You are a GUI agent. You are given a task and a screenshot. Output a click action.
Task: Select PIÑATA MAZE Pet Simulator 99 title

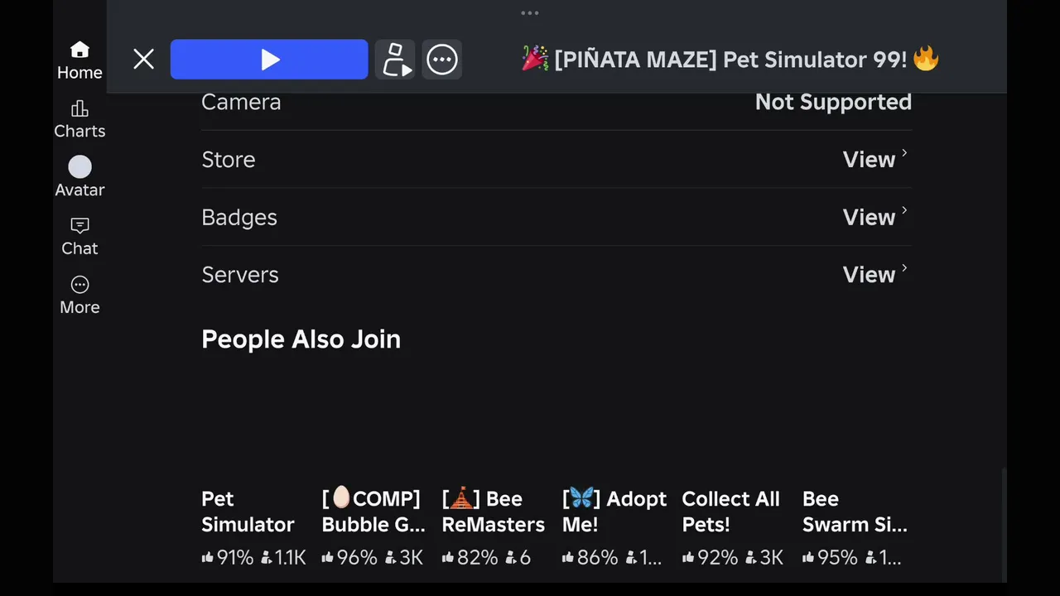[730, 60]
